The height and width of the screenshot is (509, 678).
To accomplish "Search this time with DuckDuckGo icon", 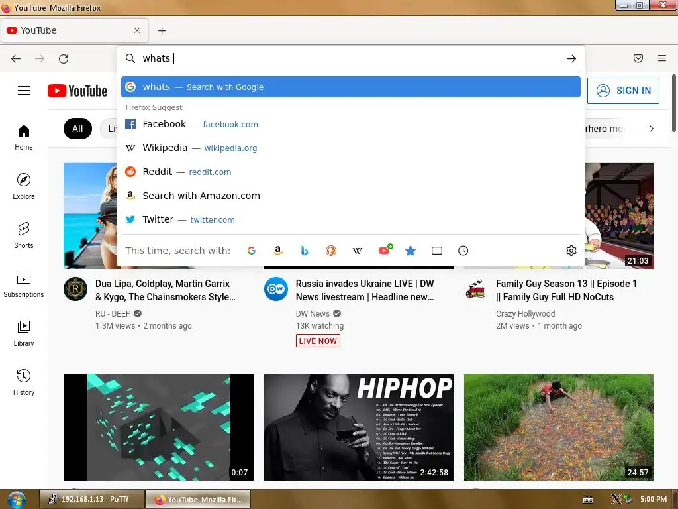I will pyautogui.click(x=331, y=251).
